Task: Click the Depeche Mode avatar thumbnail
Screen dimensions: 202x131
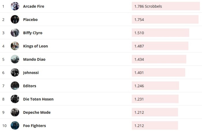Action: pyautogui.click(x=15, y=112)
